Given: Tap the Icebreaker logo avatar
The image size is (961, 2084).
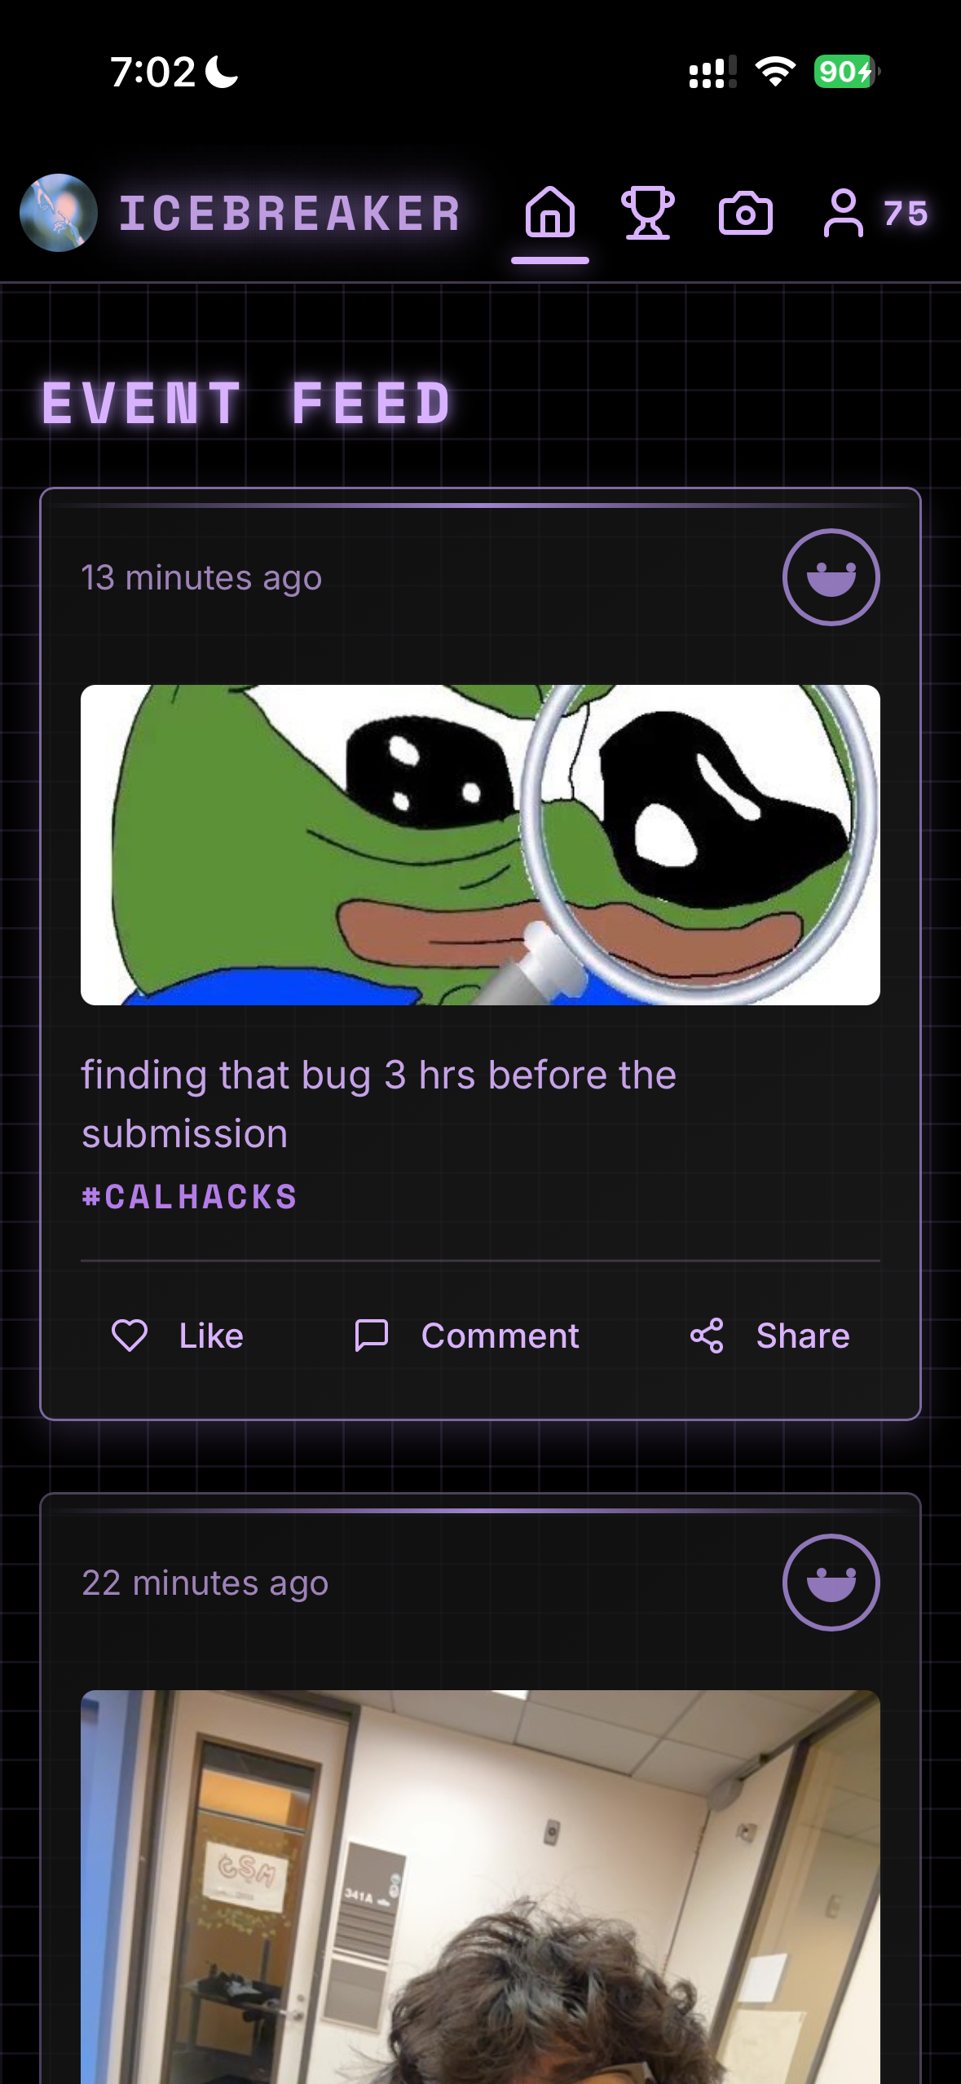Looking at the screenshot, I should (x=59, y=213).
